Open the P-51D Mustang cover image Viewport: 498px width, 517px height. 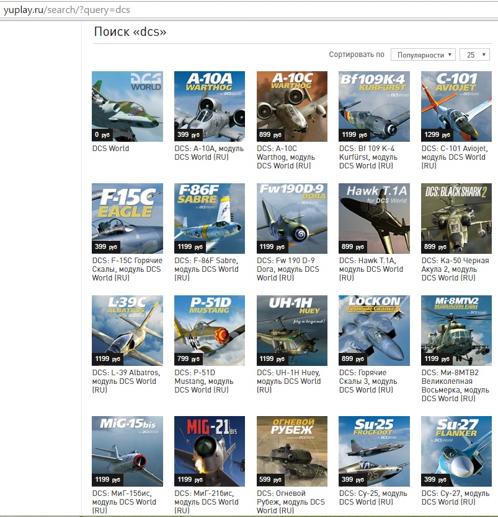pyautogui.click(x=210, y=331)
